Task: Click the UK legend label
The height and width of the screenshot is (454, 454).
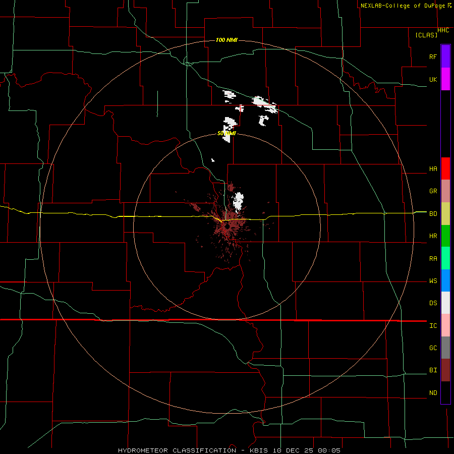Action: (x=433, y=79)
